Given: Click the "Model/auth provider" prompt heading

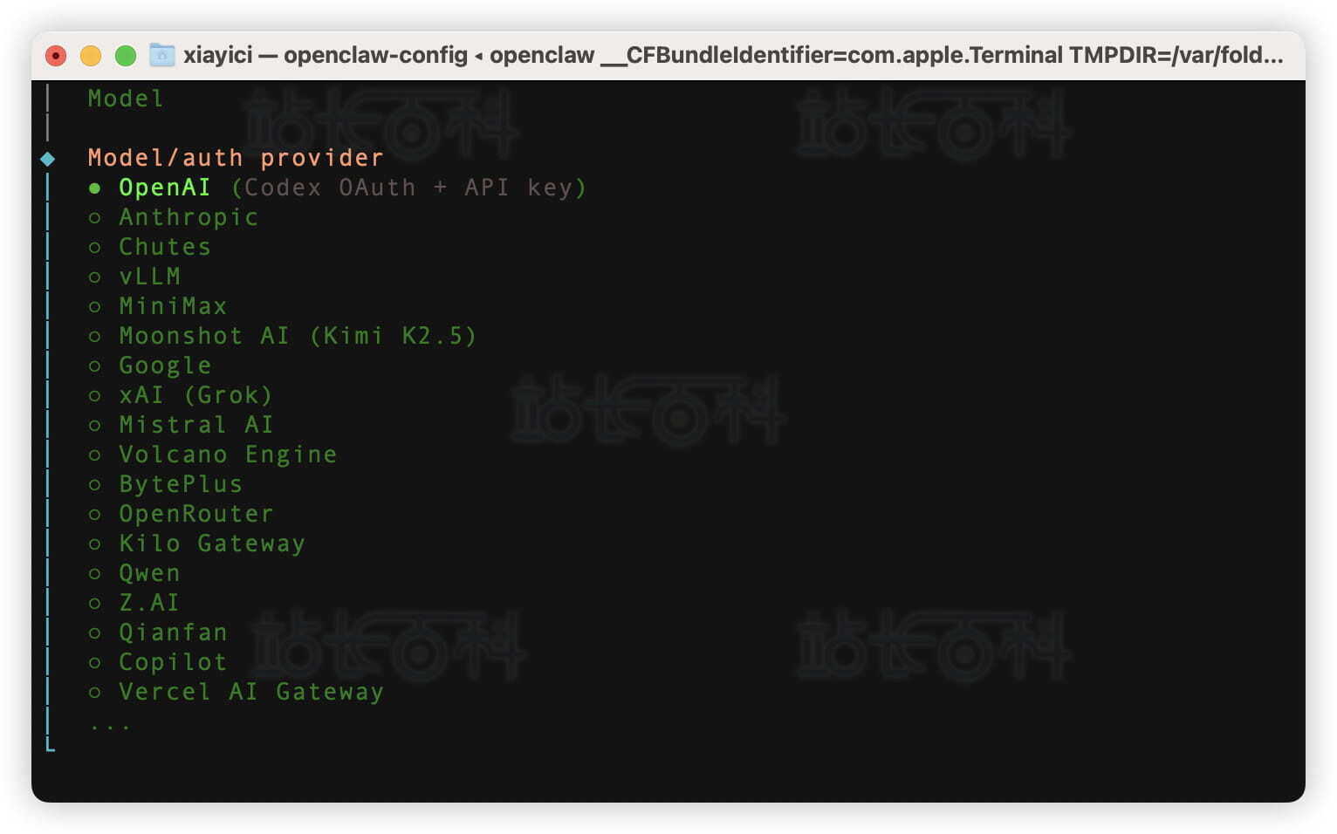Looking at the screenshot, I should (236, 158).
